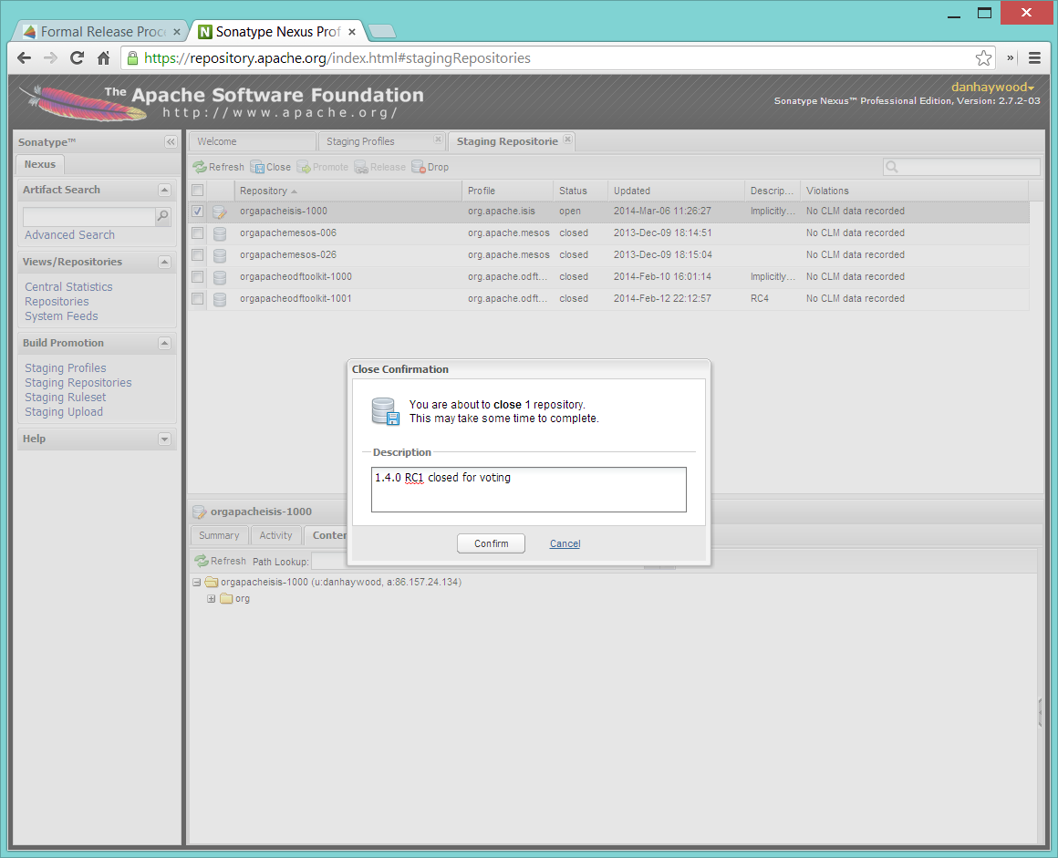Viewport: 1058px width, 858px height.
Task: Click the Close repository toolbar icon
Action: (x=257, y=168)
